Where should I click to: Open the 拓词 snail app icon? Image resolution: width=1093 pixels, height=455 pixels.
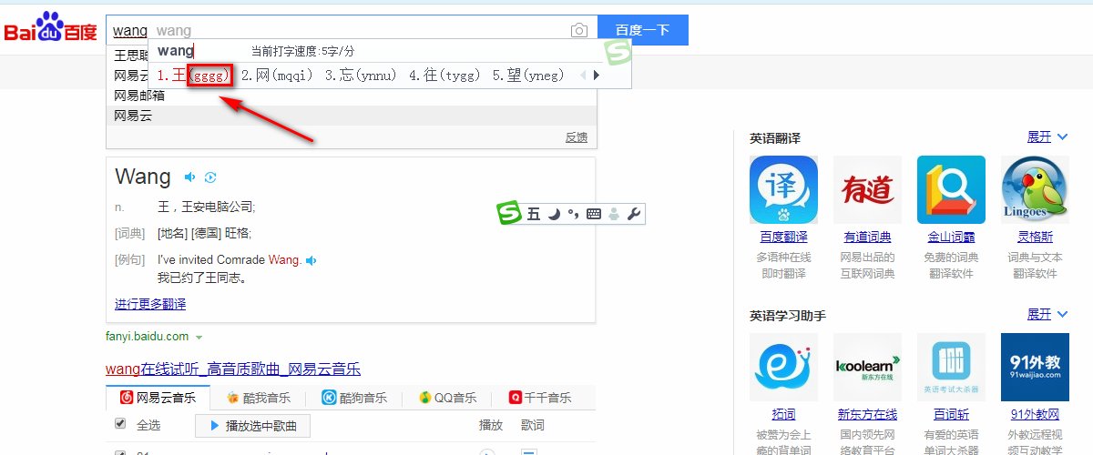783,367
